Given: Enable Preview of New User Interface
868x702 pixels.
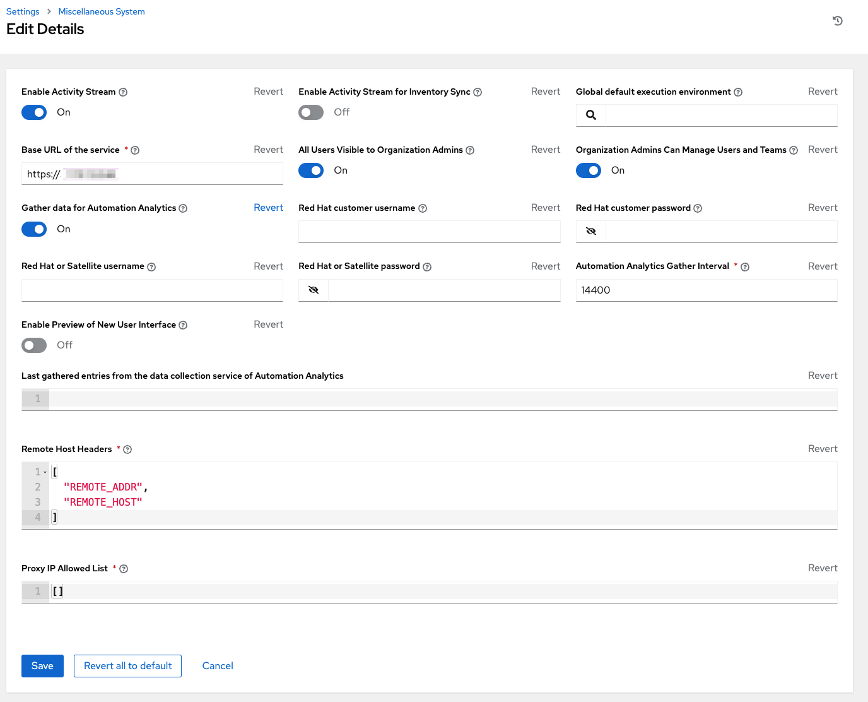Looking at the screenshot, I should tap(34, 345).
